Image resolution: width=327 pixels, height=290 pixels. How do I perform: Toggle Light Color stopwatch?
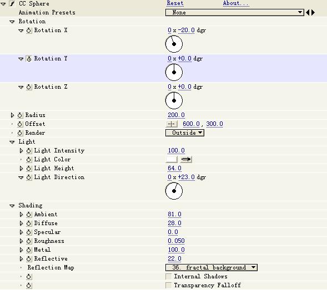(x=29, y=160)
